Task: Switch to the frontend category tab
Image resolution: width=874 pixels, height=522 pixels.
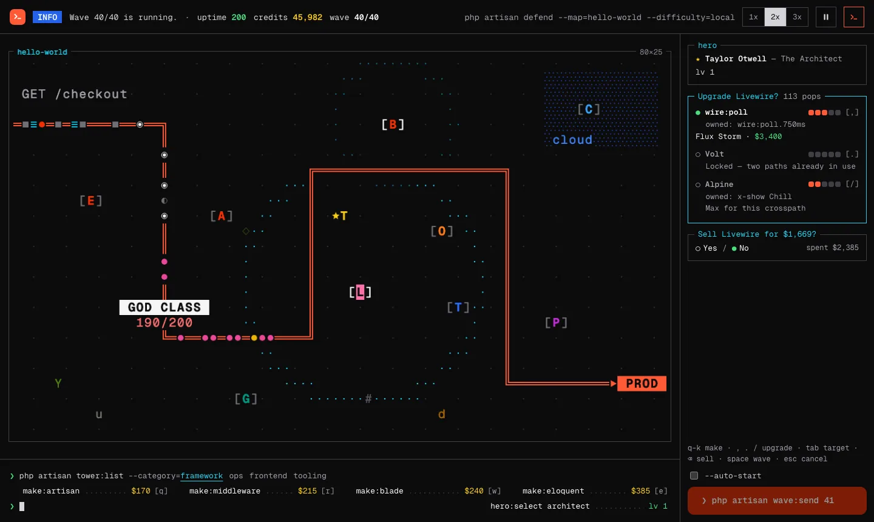Action: [268, 476]
